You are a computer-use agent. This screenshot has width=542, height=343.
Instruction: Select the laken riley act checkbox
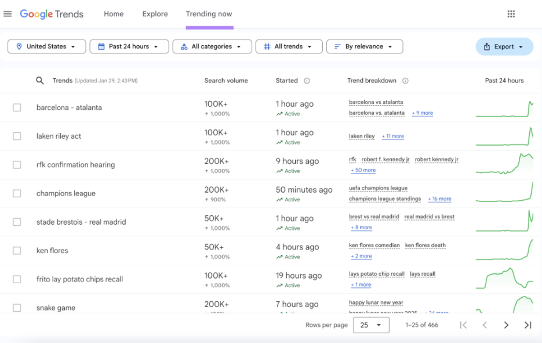click(x=17, y=136)
